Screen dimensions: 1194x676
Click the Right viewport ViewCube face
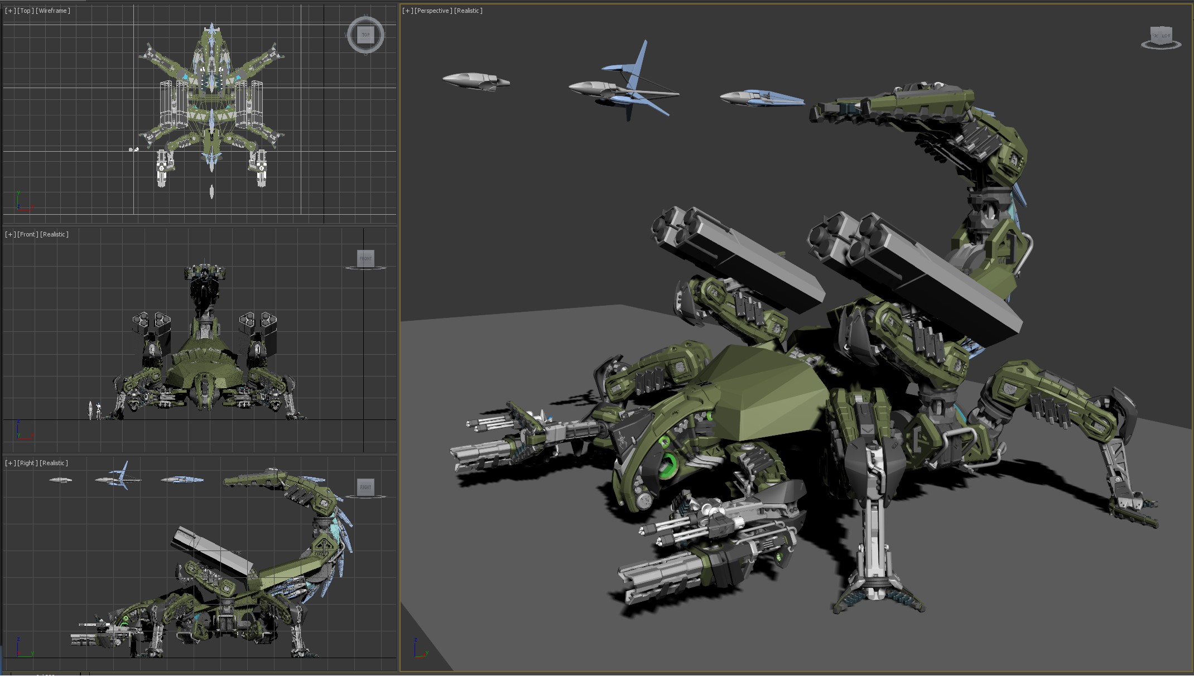click(x=365, y=487)
